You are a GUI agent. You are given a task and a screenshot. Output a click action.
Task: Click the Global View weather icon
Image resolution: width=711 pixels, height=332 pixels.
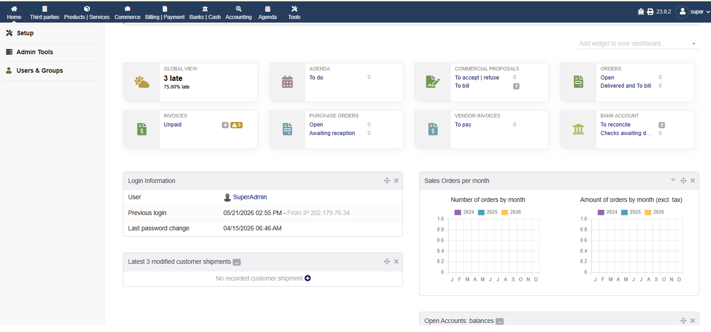click(x=142, y=82)
